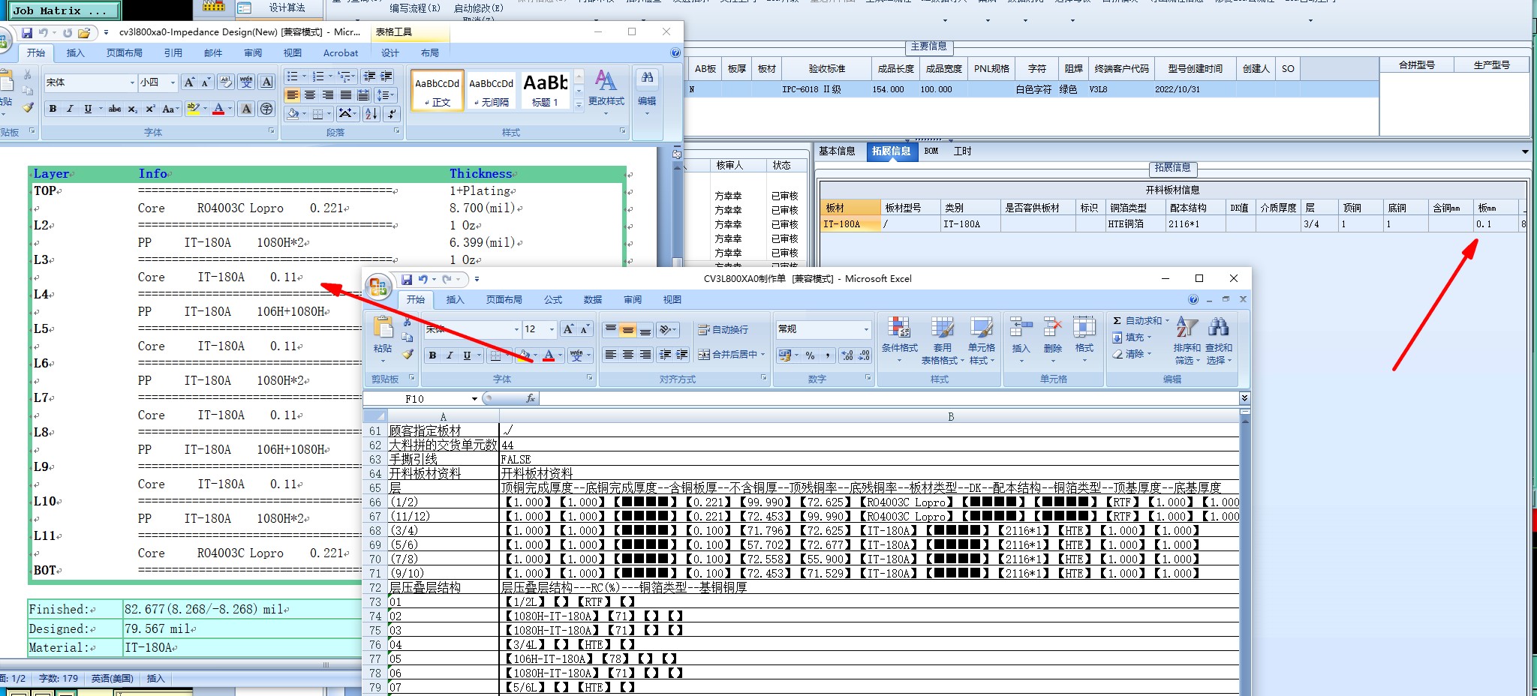Save the Word document via quick access icon
Viewport: 1537px width, 696px height.
pos(27,33)
